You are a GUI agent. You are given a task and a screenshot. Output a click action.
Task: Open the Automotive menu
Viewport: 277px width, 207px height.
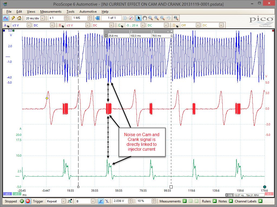point(88,11)
